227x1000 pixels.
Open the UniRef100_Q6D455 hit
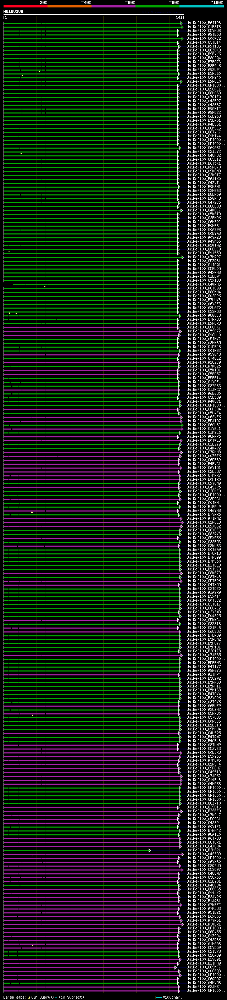(204, 932)
